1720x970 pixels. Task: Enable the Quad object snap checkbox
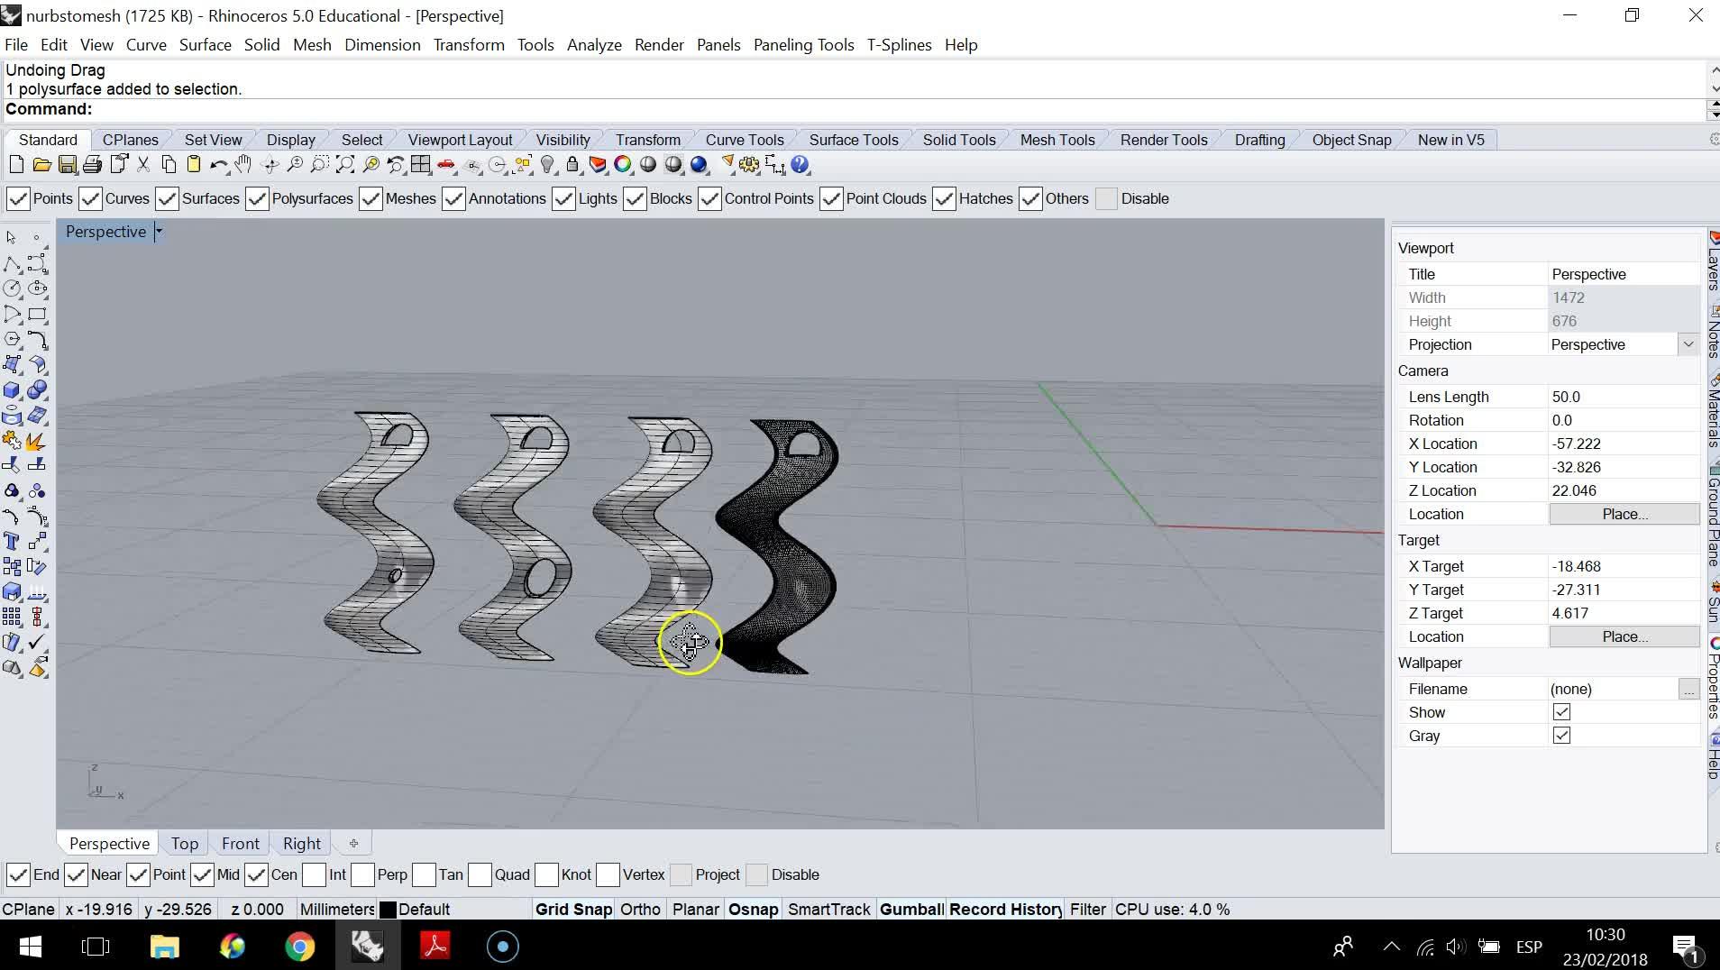pos(480,874)
